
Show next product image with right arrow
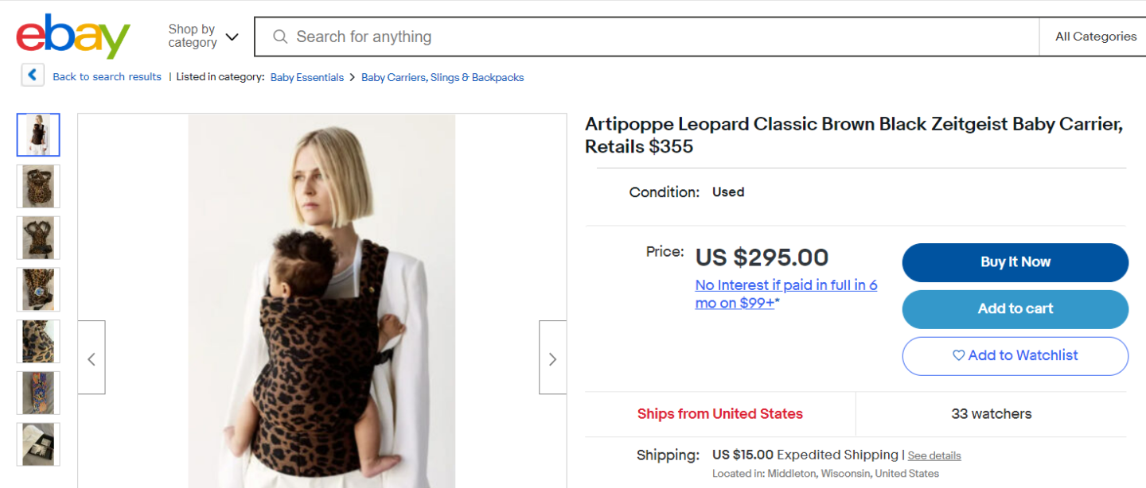point(552,358)
